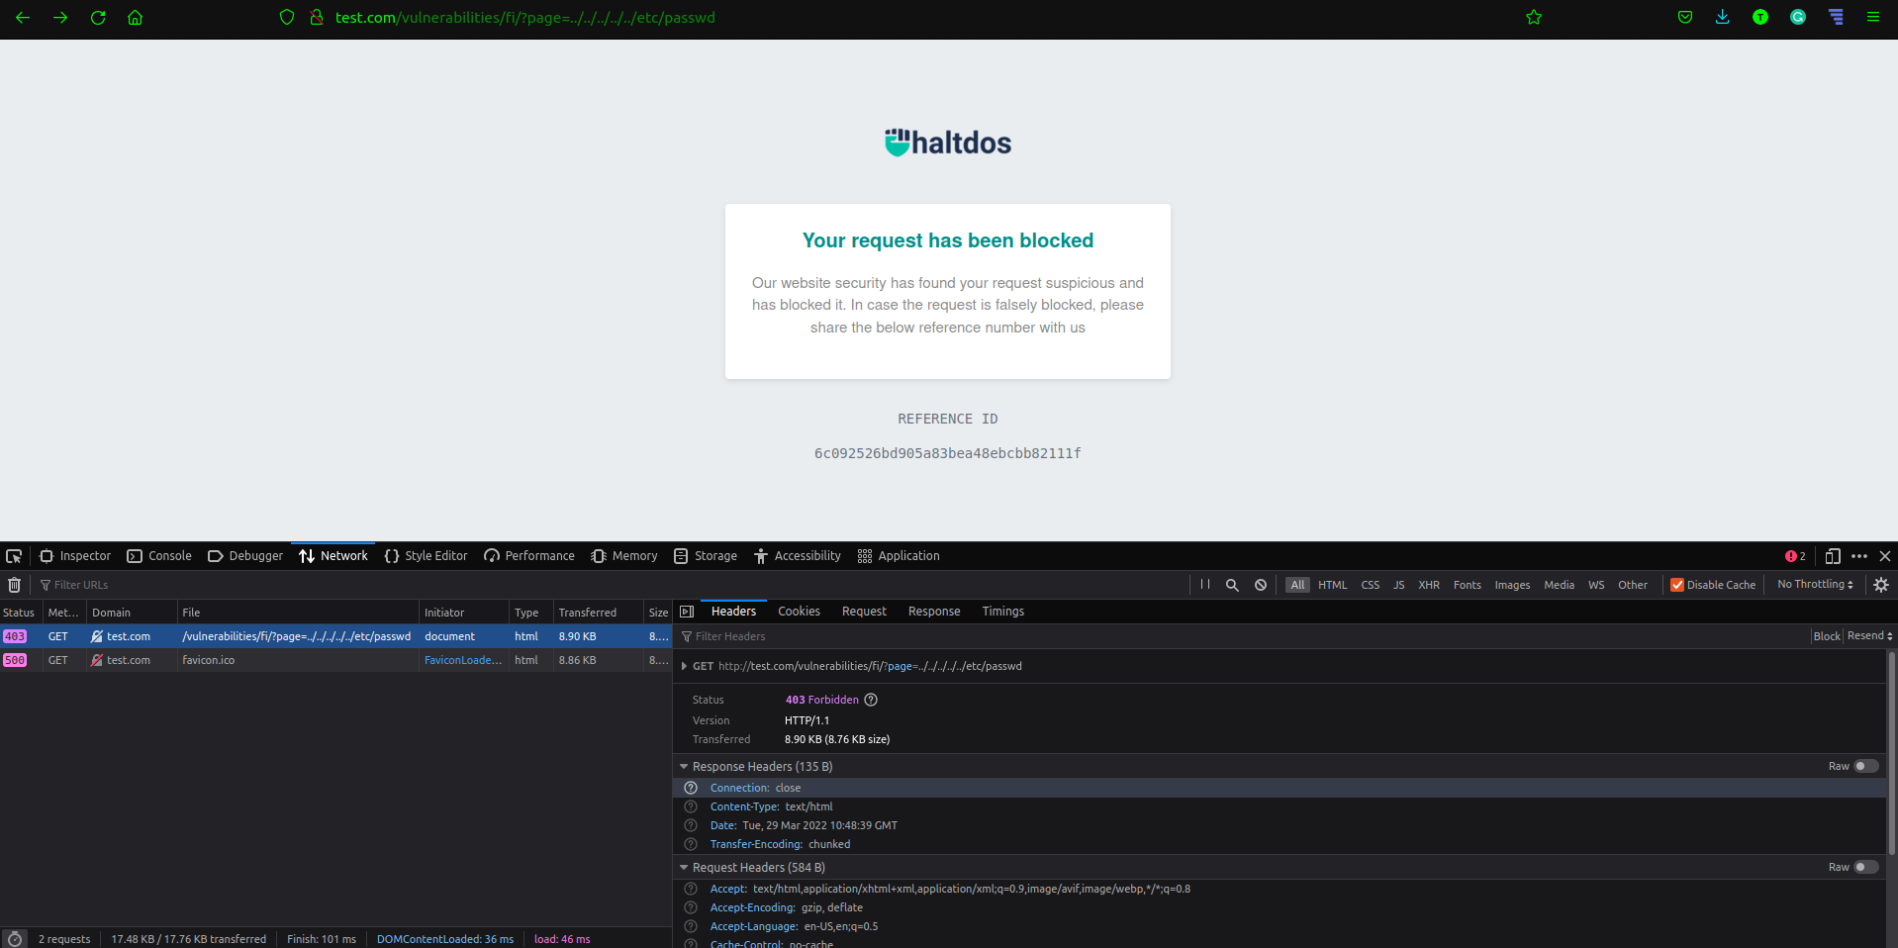Bookmark this page with the star
Screen dimensions: 1898x948
pyautogui.click(x=1534, y=17)
